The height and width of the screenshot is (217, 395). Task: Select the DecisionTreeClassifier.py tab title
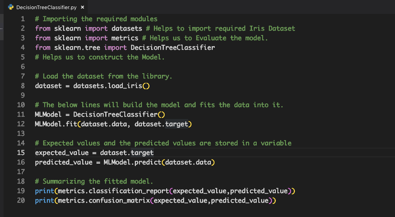click(46, 7)
